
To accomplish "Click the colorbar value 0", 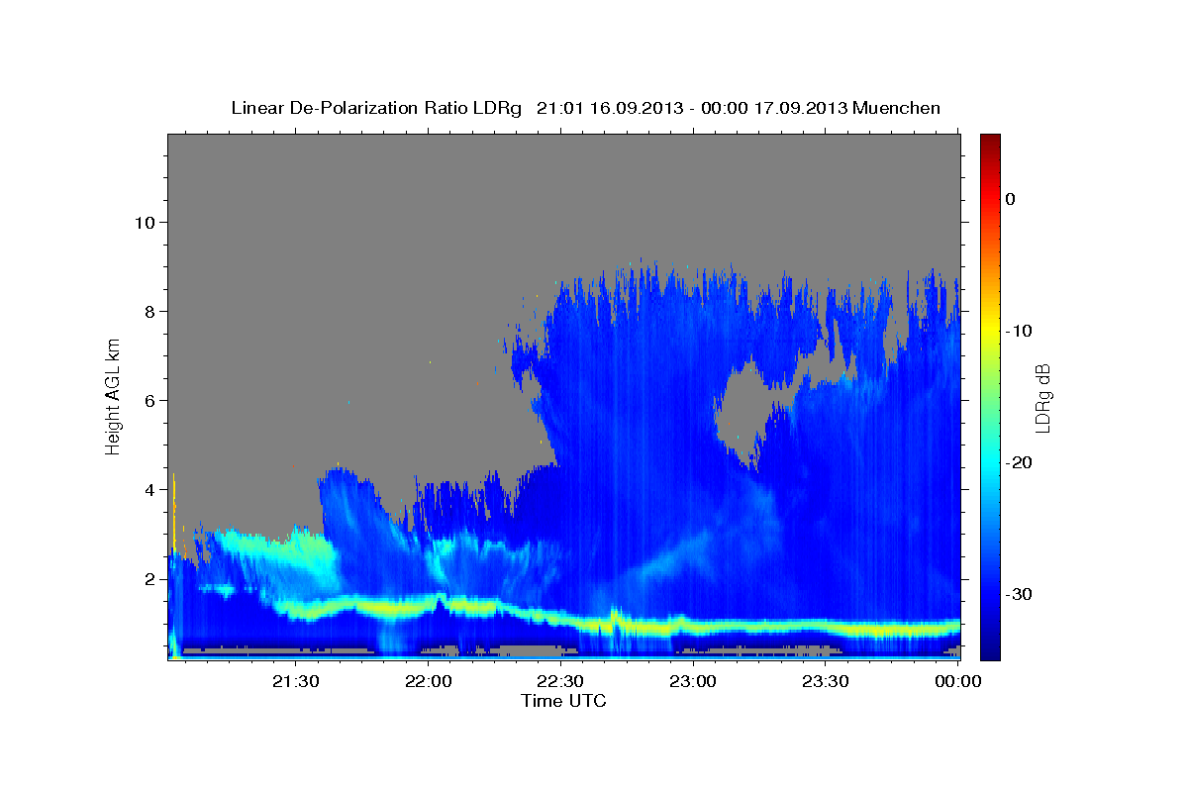I will [x=1010, y=199].
